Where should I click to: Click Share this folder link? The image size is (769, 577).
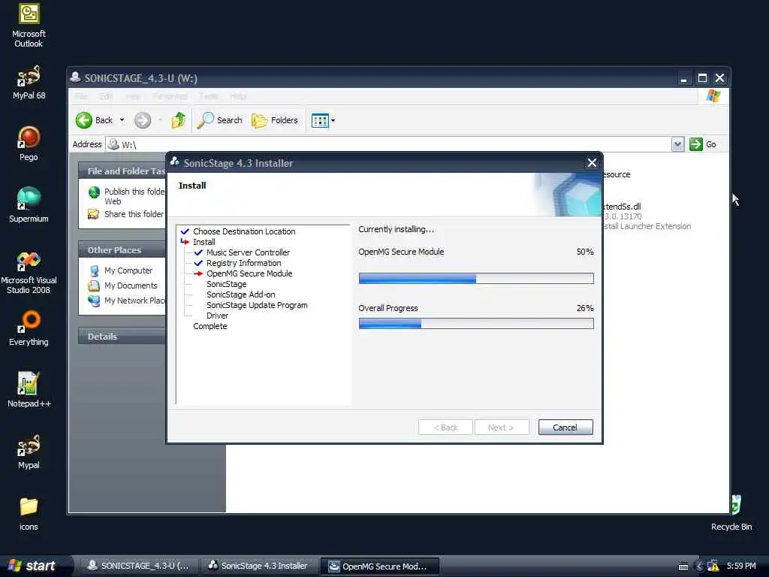pos(125,214)
